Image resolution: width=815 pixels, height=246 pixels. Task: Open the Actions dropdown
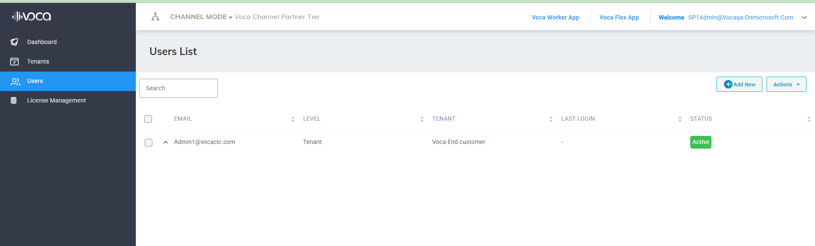pyautogui.click(x=786, y=84)
